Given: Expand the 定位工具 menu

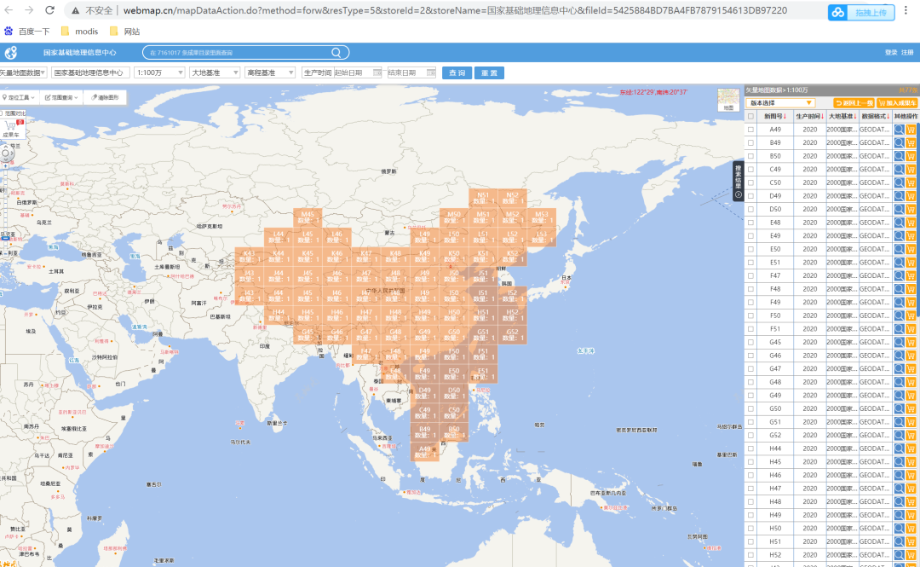Looking at the screenshot, I should pos(19,97).
